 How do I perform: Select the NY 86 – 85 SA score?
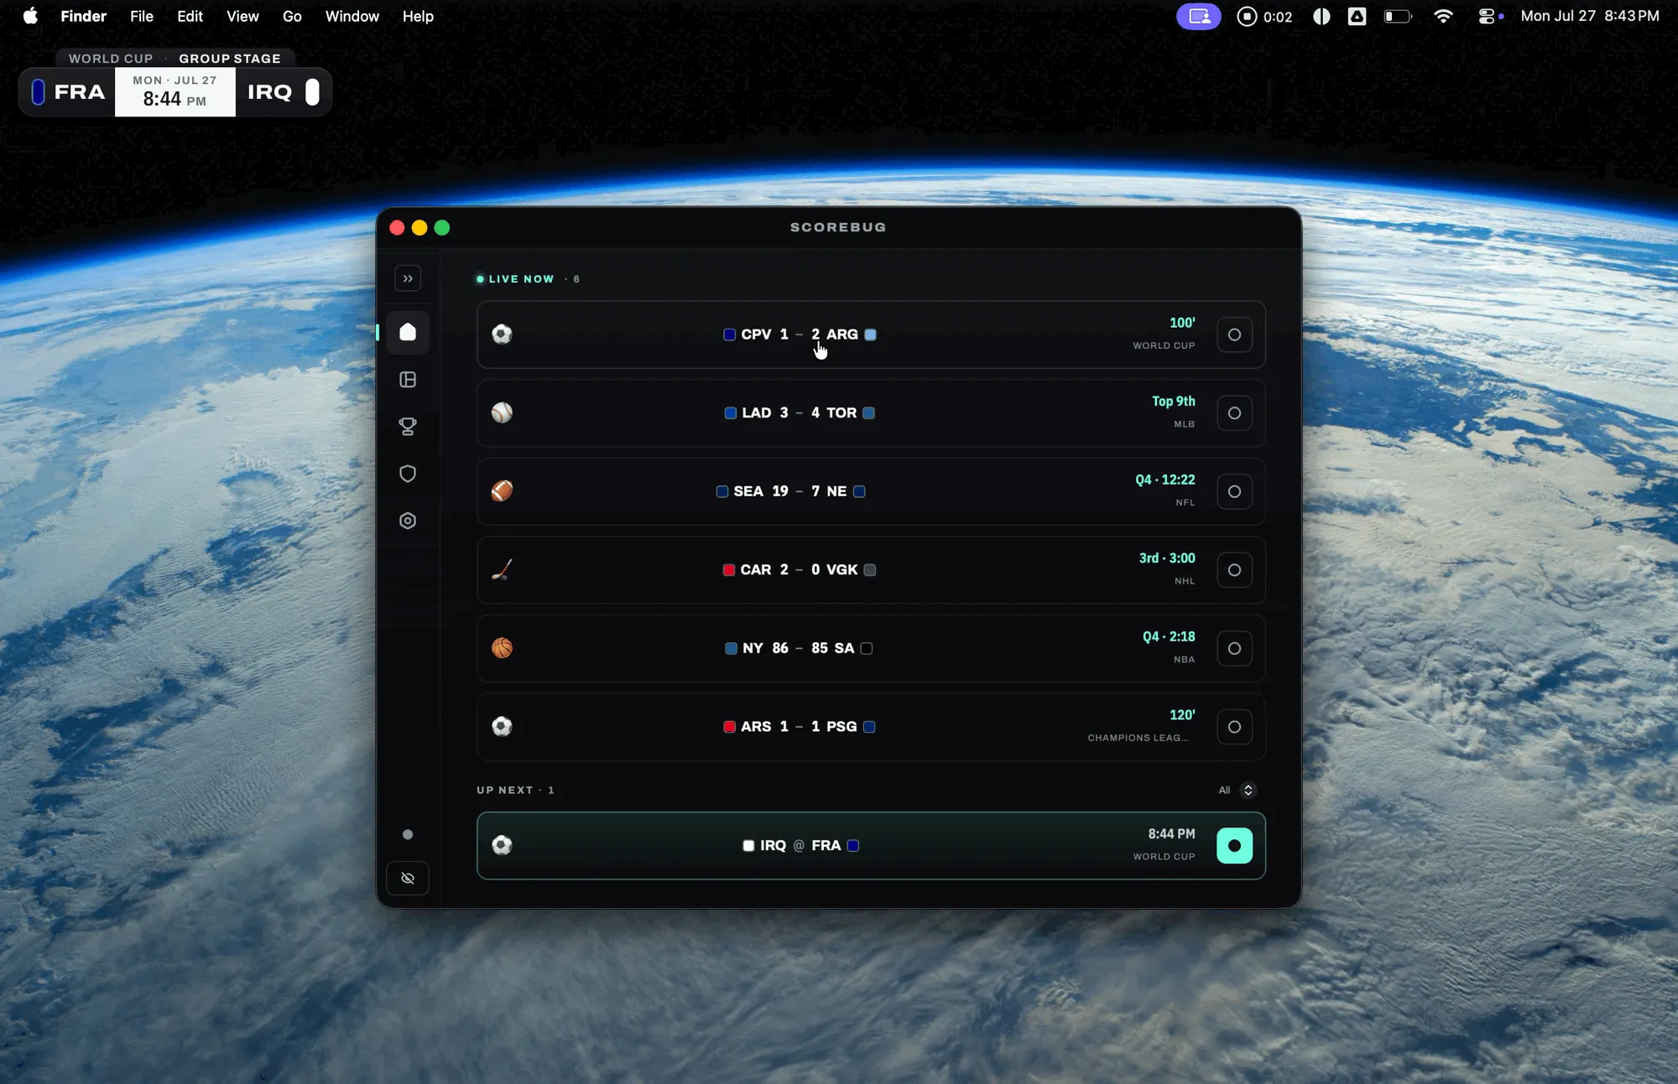(x=800, y=648)
